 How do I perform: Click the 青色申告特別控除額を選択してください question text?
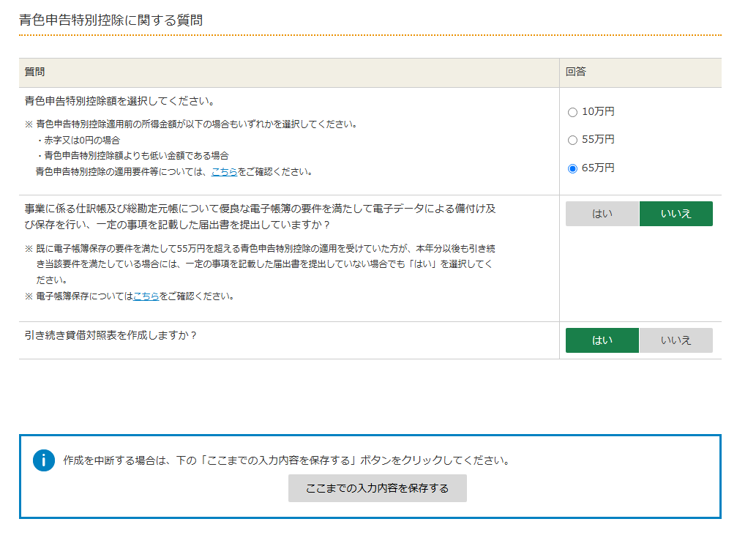[x=119, y=101]
